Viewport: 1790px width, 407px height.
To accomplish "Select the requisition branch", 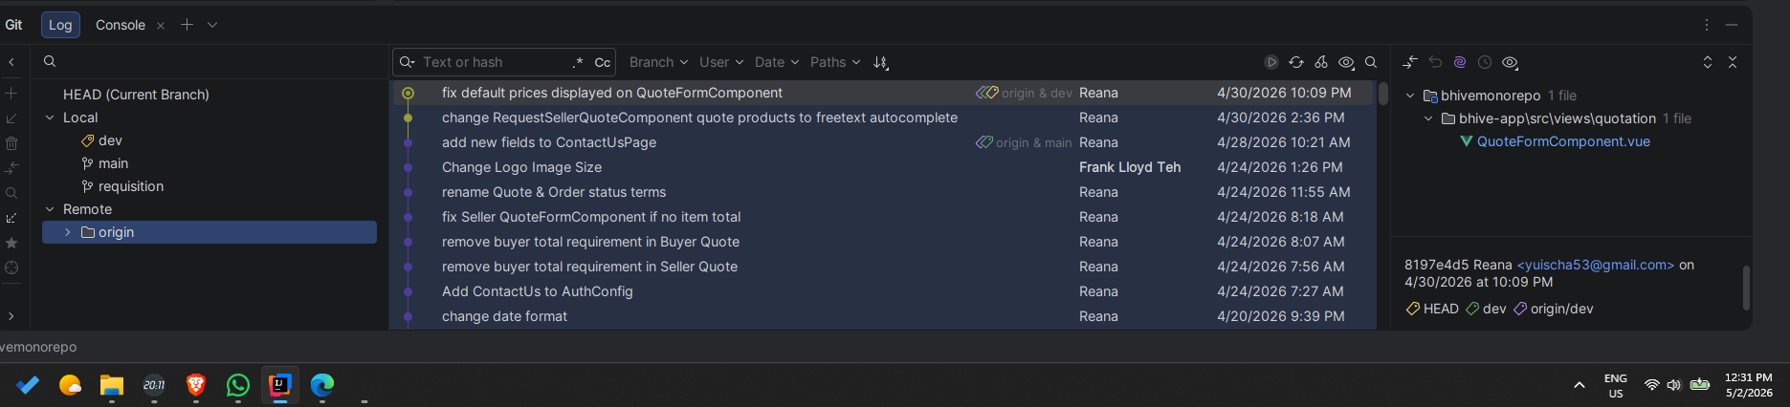I will coord(131,186).
